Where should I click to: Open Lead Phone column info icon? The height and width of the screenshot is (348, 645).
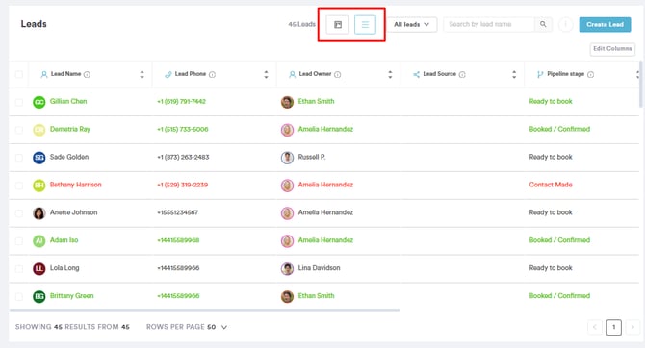pos(212,74)
